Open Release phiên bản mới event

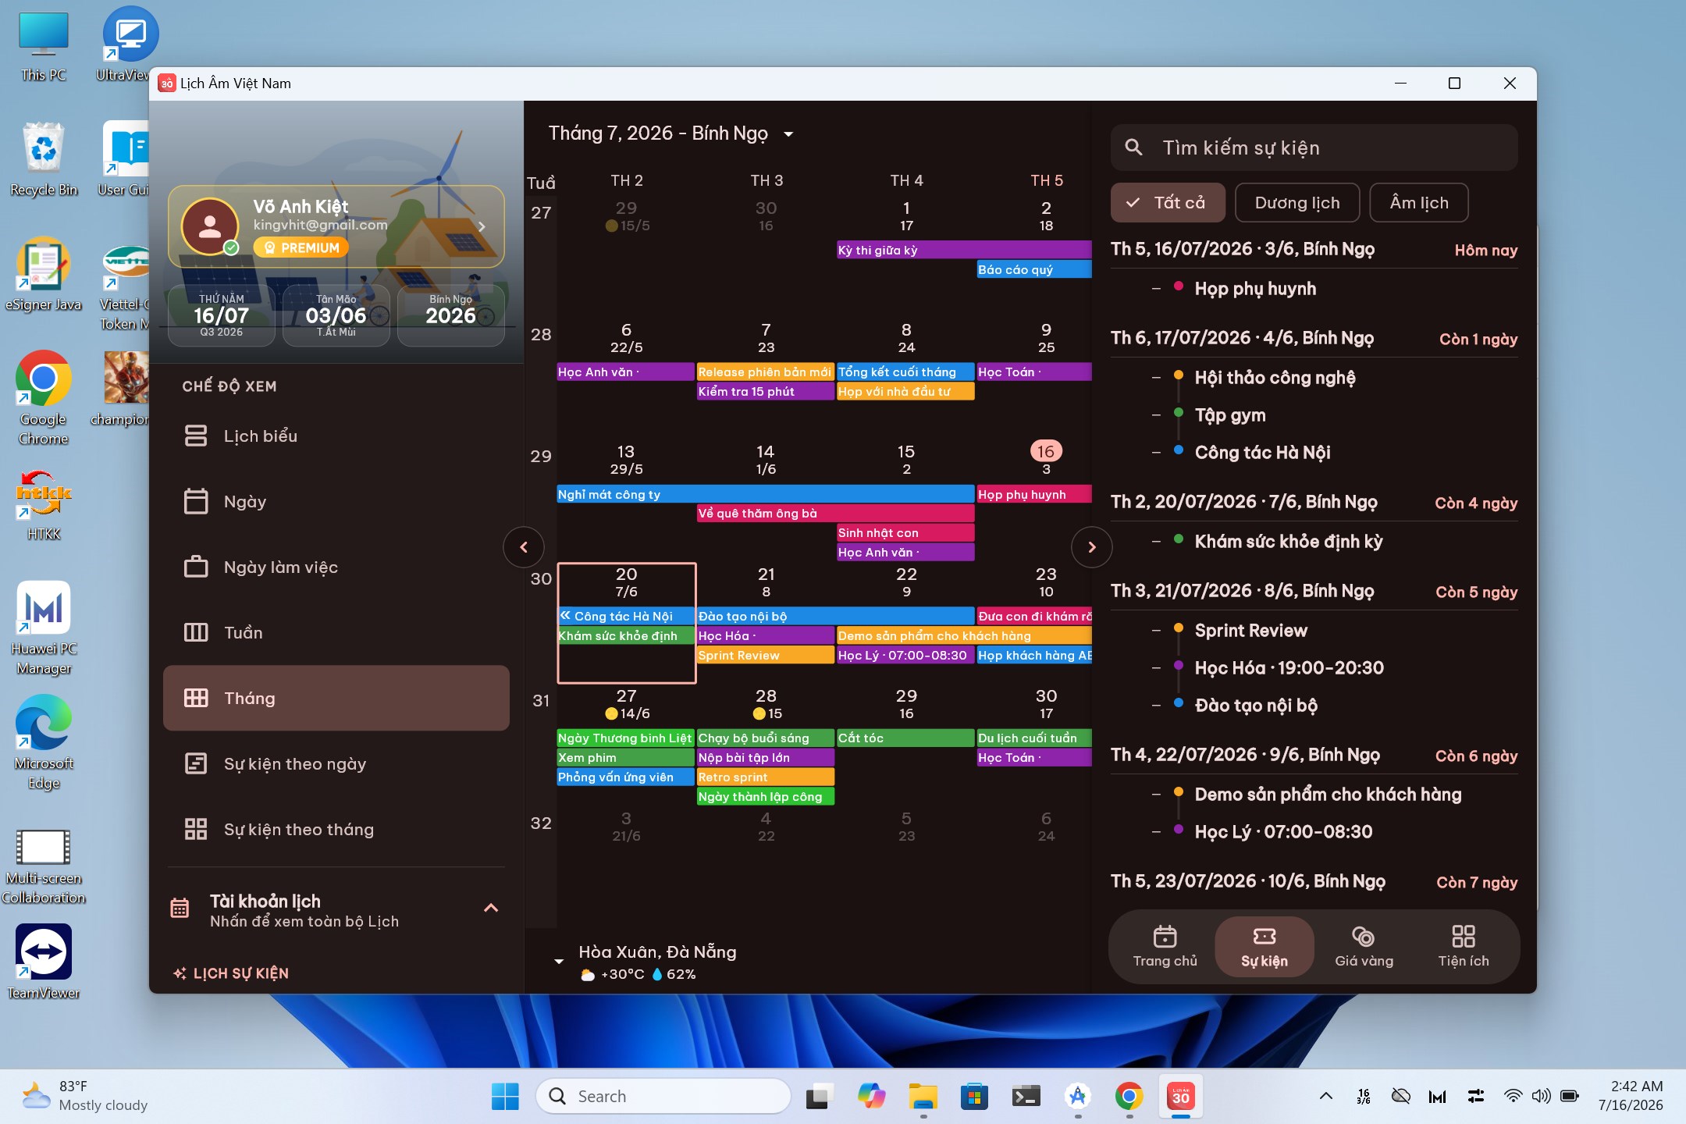[765, 372]
